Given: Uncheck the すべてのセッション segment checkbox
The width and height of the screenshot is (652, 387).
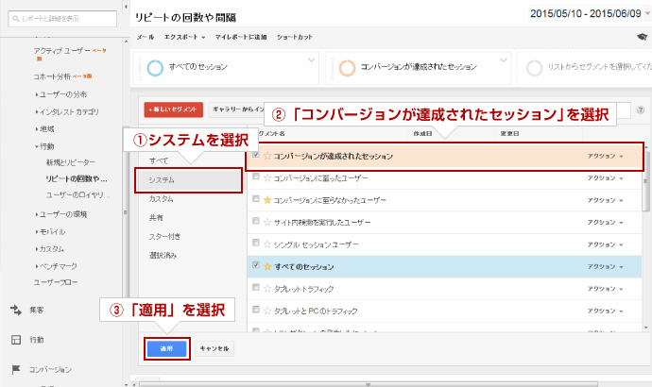Looking at the screenshot, I should (256, 266).
